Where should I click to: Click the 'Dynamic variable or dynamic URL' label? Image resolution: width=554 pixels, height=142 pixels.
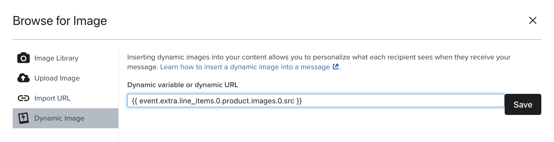(183, 85)
